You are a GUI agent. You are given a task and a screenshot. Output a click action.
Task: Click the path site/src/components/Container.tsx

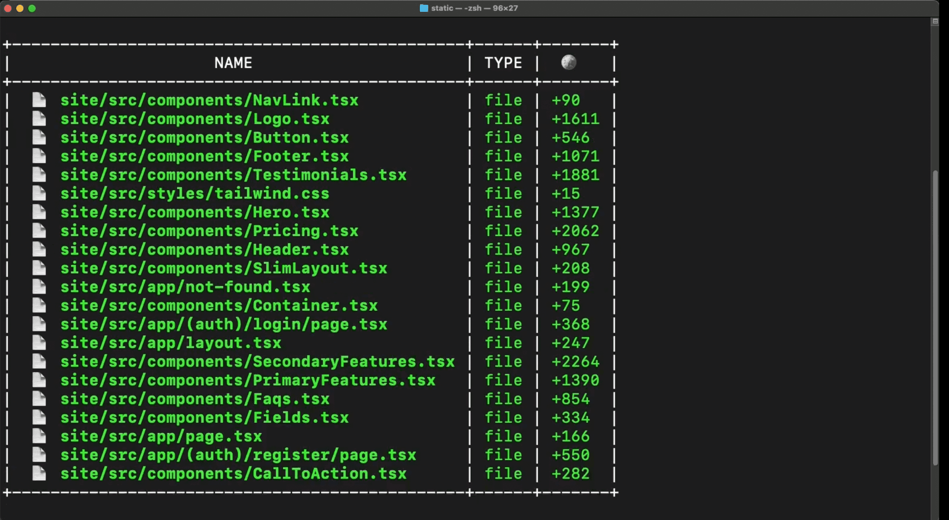pyautogui.click(x=219, y=306)
